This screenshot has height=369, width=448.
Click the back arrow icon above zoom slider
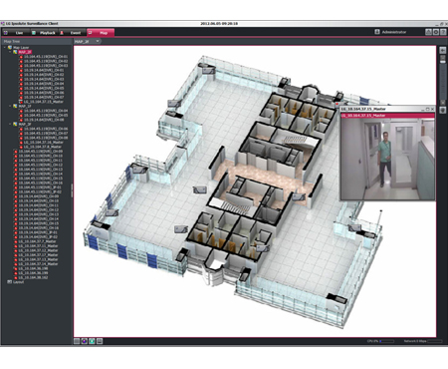443,50
